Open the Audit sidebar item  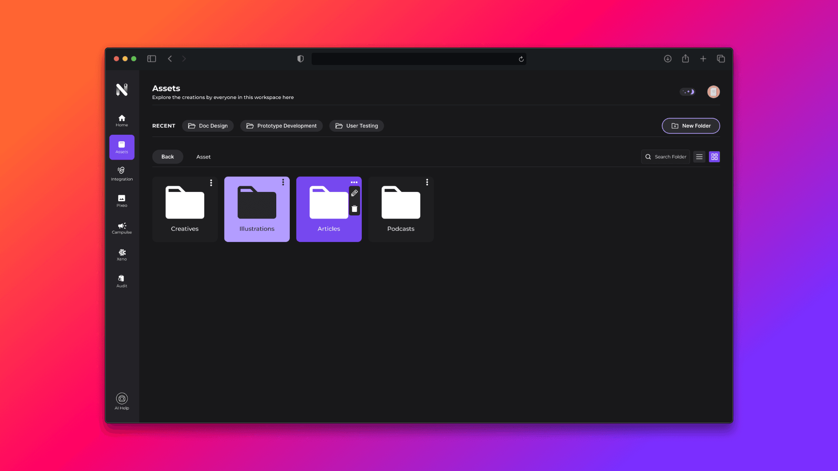pos(122,281)
